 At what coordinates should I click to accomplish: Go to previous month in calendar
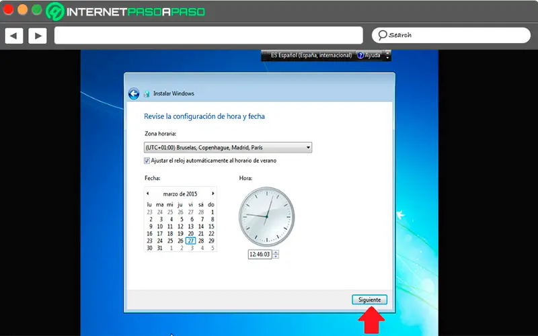[x=148, y=194]
